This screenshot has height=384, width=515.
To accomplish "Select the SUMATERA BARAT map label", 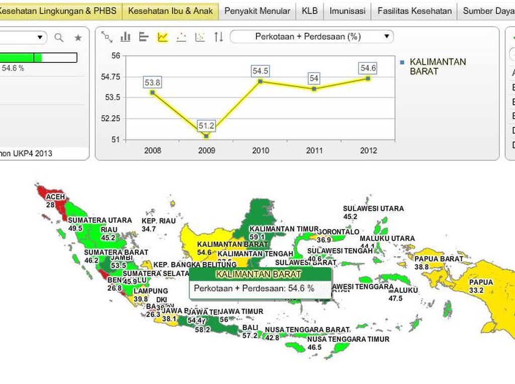I will click(x=116, y=252).
